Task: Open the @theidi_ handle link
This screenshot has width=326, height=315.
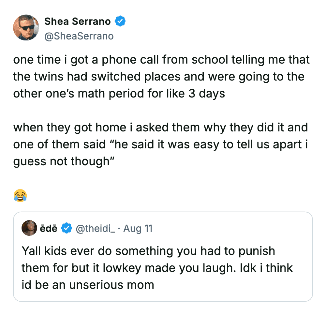Action: [x=96, y=228]
